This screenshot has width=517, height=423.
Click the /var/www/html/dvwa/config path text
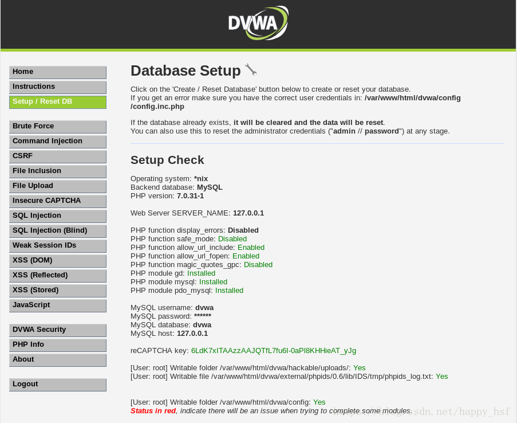pyautogui.click(x=412, y=98)
